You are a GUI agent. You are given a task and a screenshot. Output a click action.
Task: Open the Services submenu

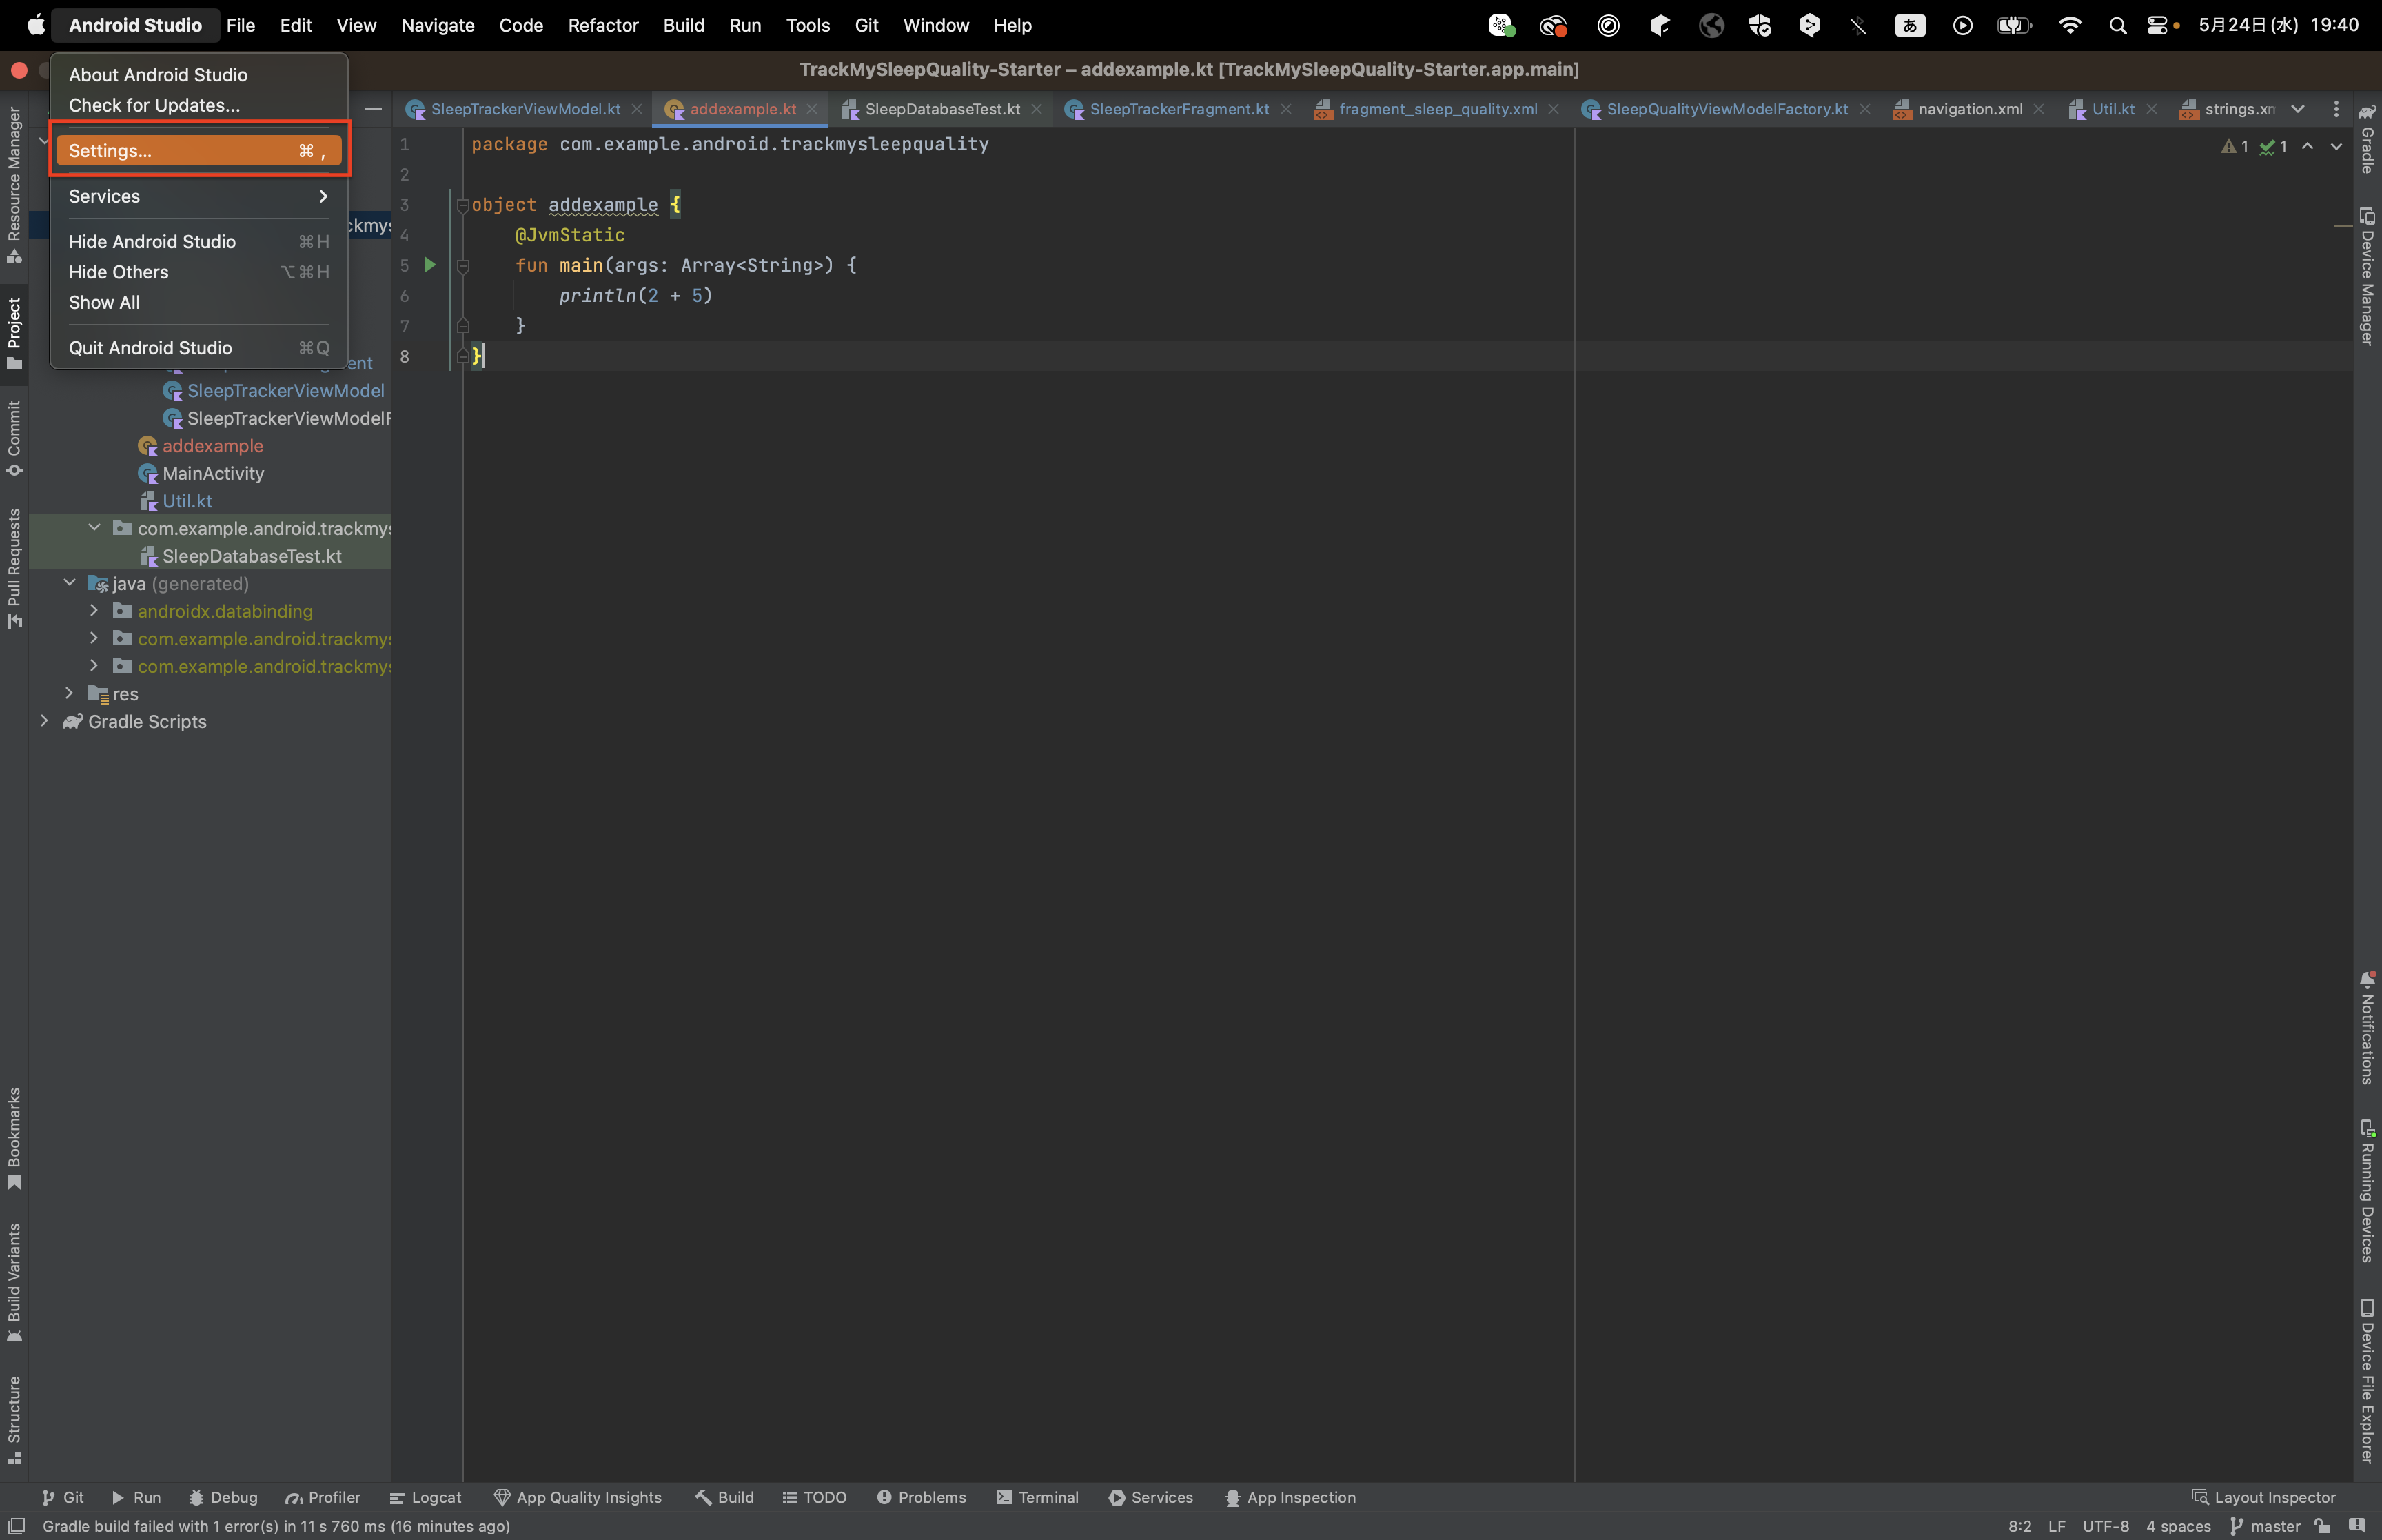click(199, 196)
